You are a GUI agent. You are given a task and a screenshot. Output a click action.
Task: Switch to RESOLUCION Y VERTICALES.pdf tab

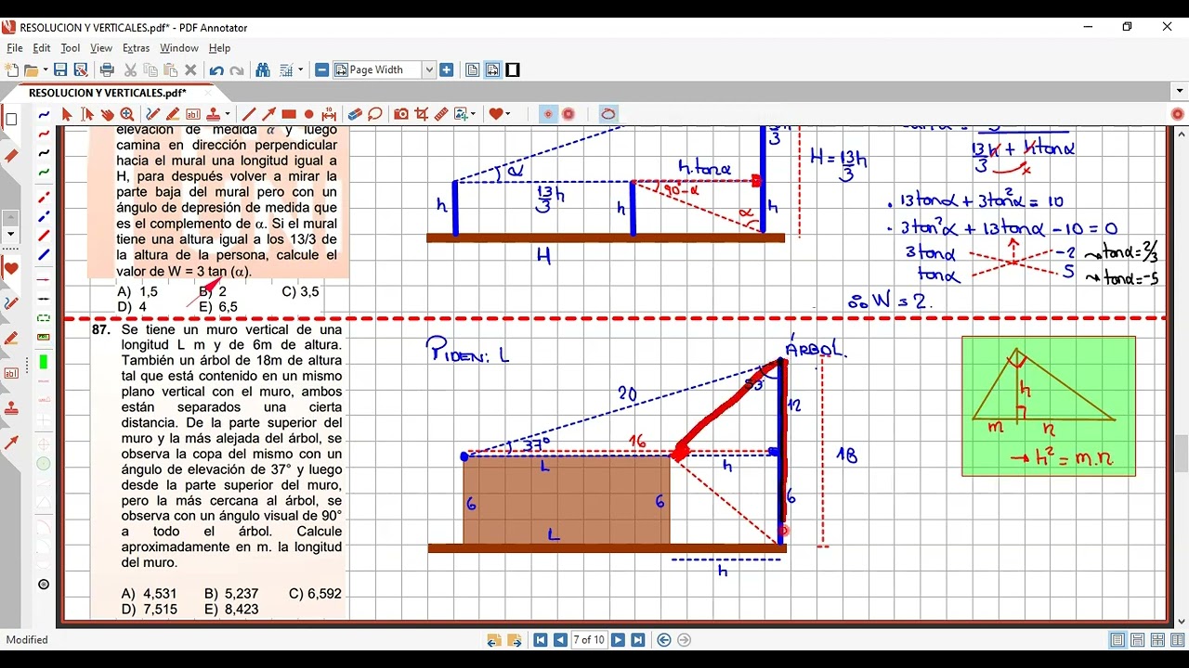click(107, 93)
